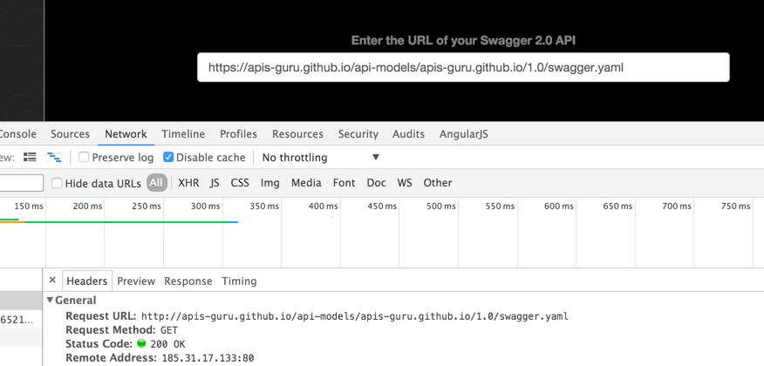Toggle Preserve log checkbox
Screen dimensions: 764x366
(x=84, y=157)
